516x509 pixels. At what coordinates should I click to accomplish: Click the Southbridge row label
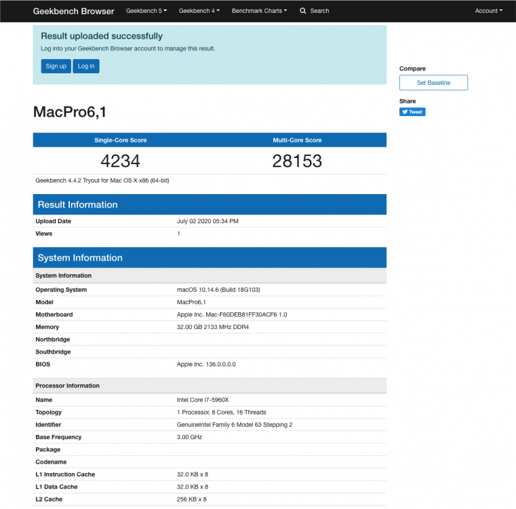coord(53,352)
